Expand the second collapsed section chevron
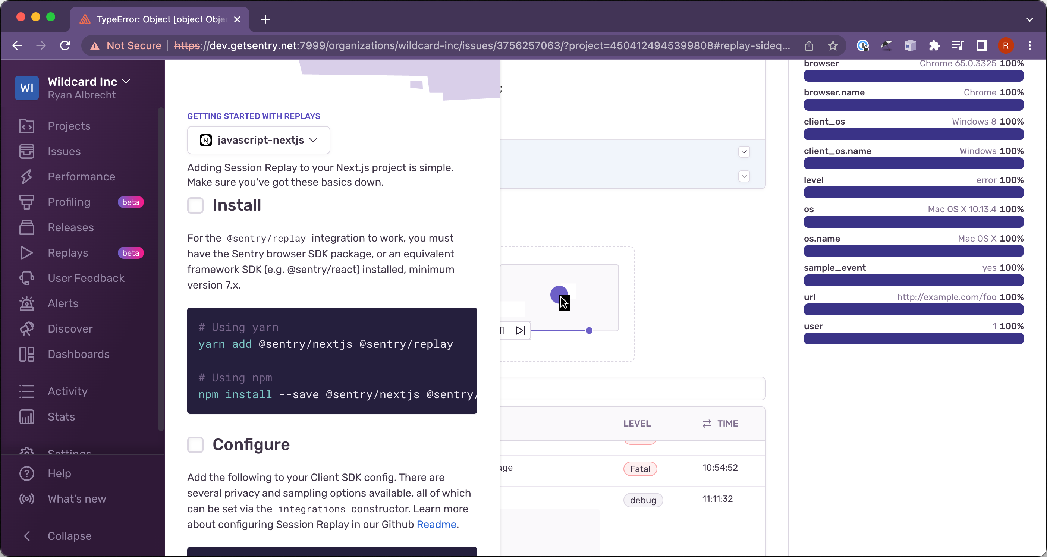 744,176
